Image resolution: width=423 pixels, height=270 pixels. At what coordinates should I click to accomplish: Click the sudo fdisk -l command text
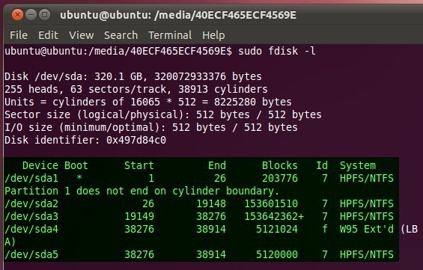point(277,51)
